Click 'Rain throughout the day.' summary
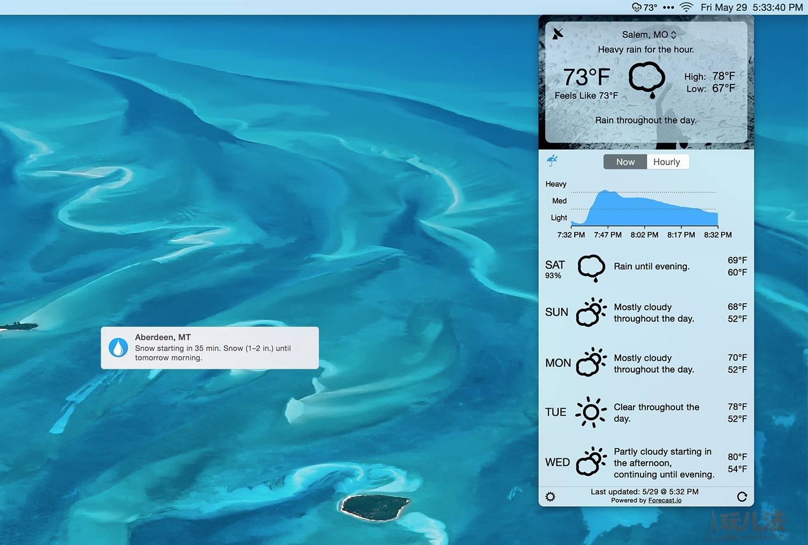This screenshot has width=808, height=545. [x=646, y=120]
